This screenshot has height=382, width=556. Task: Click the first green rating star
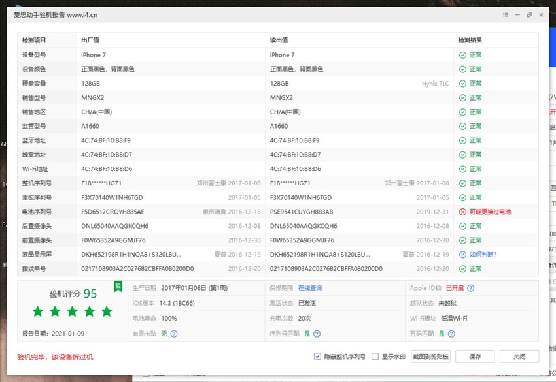click(x=38, y=311)
